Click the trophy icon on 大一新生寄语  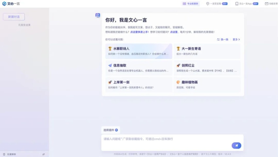(x=178, y=48)
